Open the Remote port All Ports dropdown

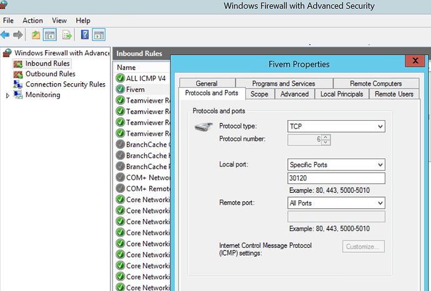pos(336,203)
